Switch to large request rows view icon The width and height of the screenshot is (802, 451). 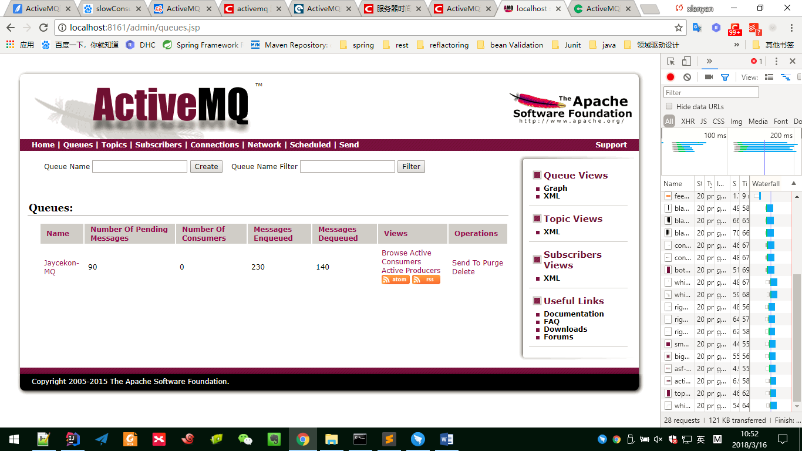(769, 77)
